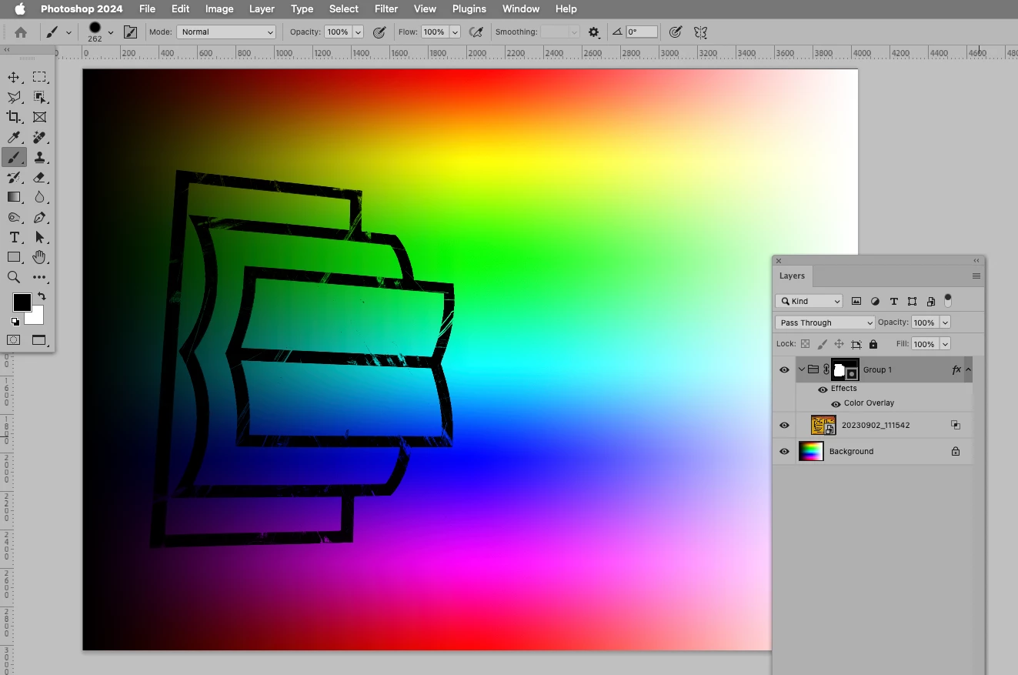Select the Path Selection tool
This screenshot has height=675, width=1018.
39,237
